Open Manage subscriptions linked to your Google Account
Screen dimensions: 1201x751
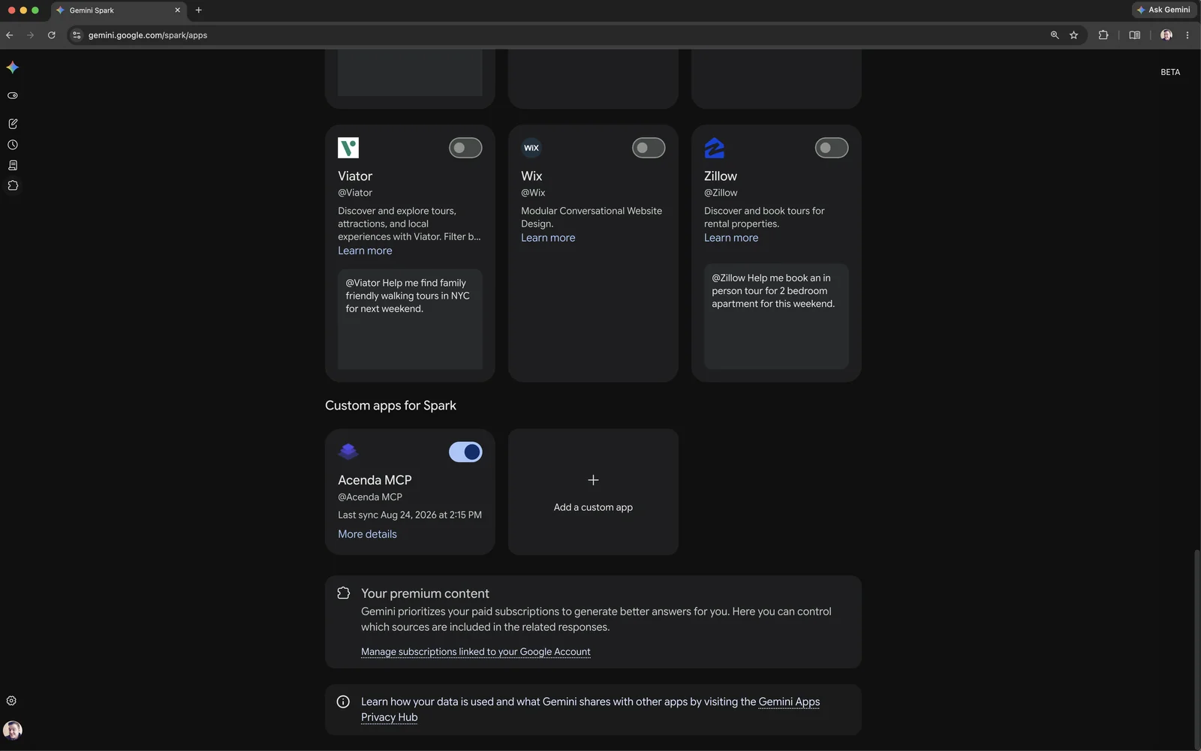point(476,652)
